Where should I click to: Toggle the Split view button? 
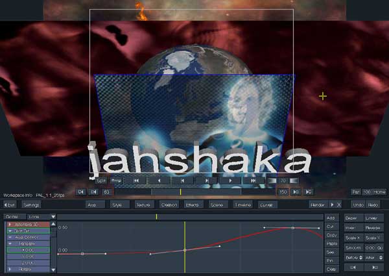point(101,181)
